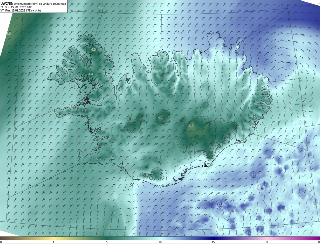Click the 1 tick on the color scale
This screenshot has height=244, width=320.
[x=53, y=242]
